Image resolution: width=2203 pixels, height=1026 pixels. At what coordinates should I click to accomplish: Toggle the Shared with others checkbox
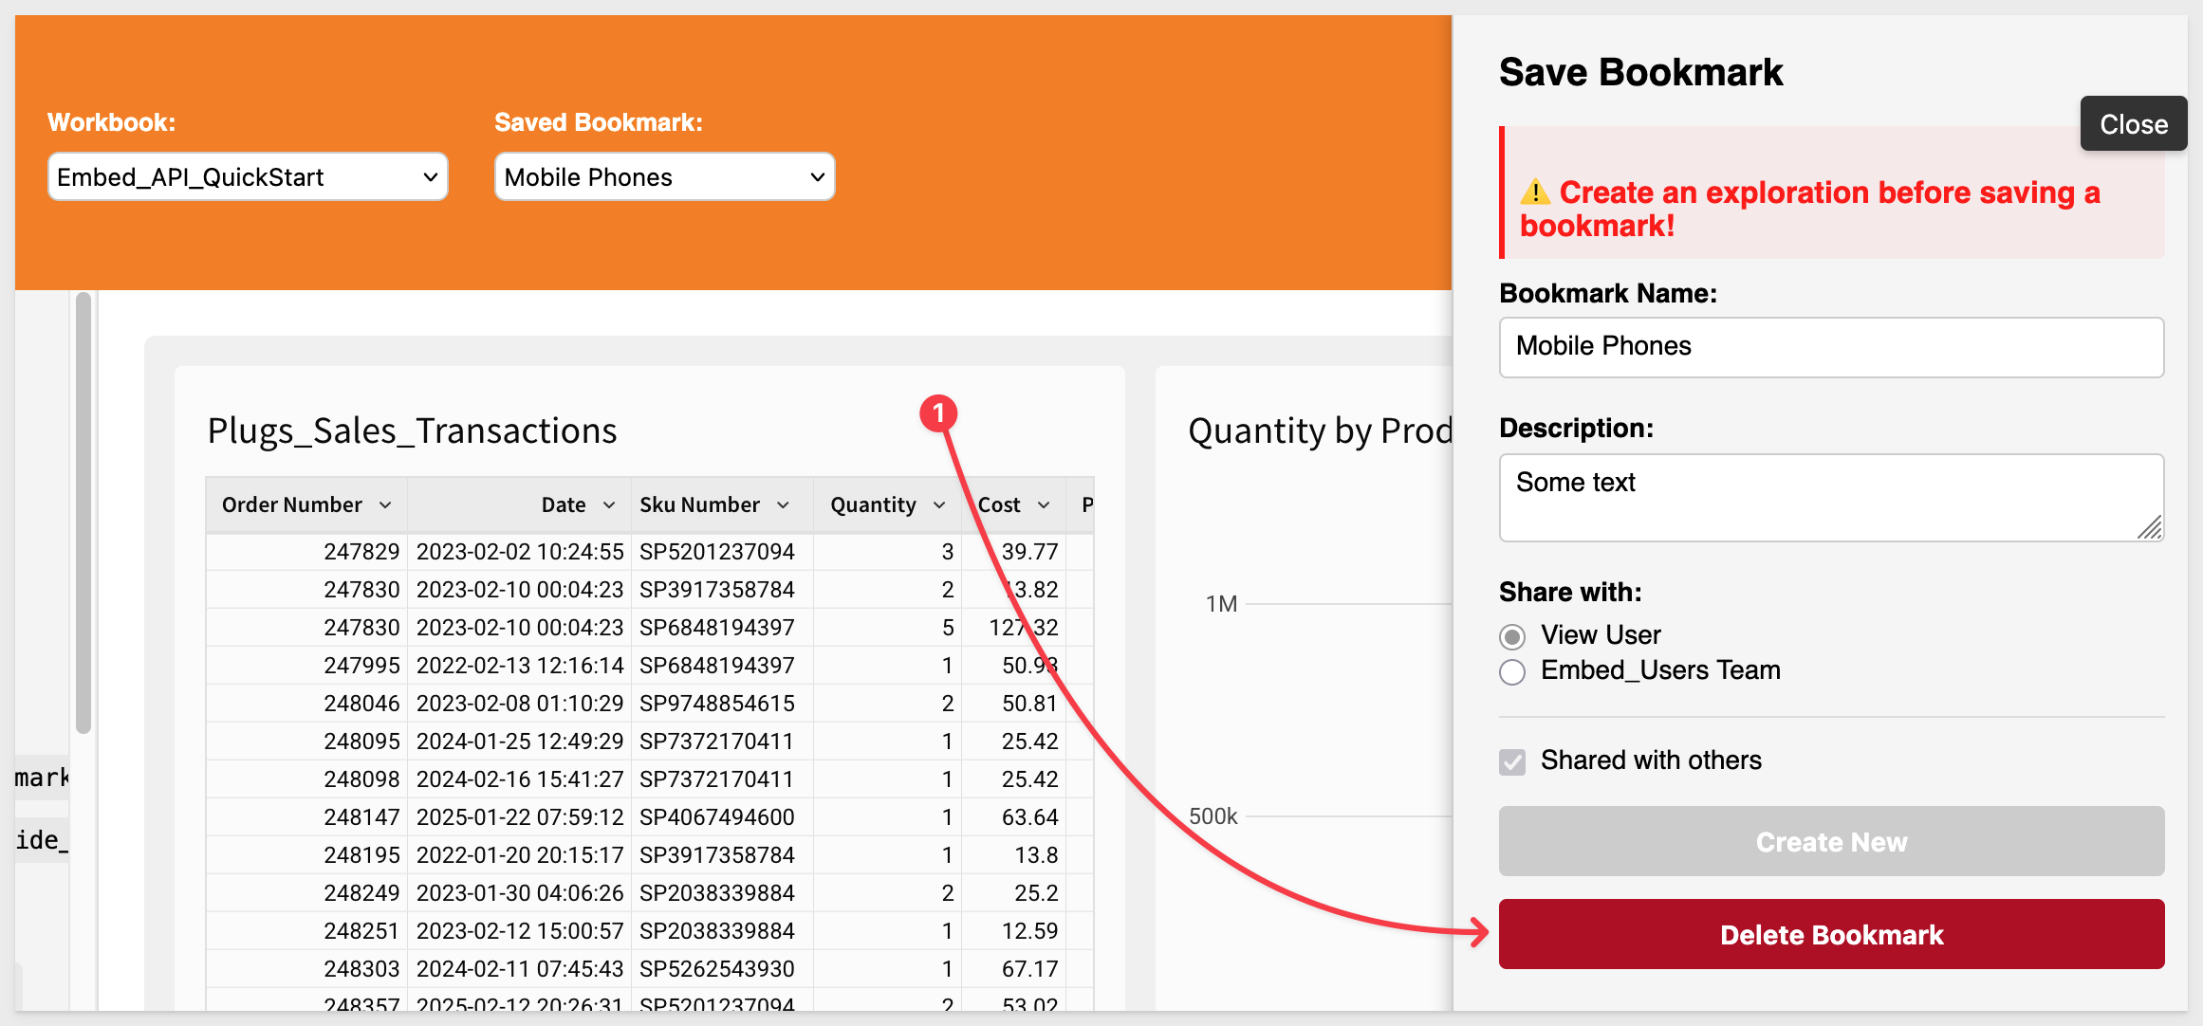tap(1512, 761)
